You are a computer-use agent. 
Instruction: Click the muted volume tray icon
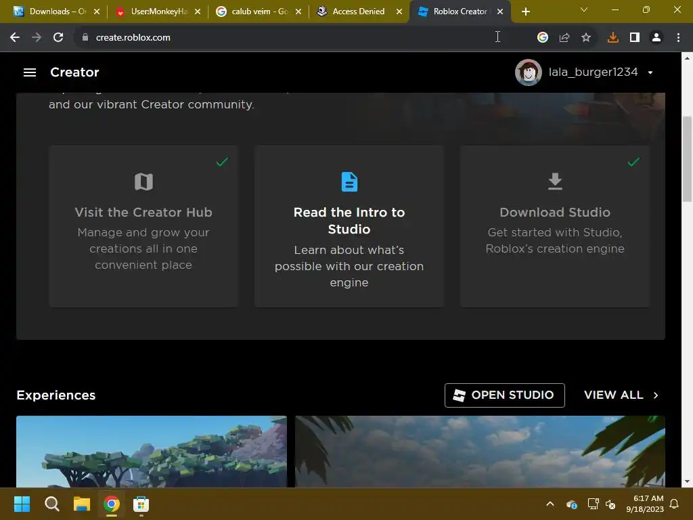(x=610, y=504)
